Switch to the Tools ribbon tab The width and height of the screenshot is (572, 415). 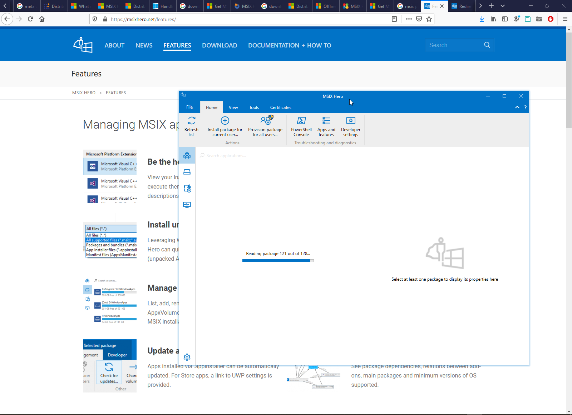pyautogui.click(x=254, y=107)
